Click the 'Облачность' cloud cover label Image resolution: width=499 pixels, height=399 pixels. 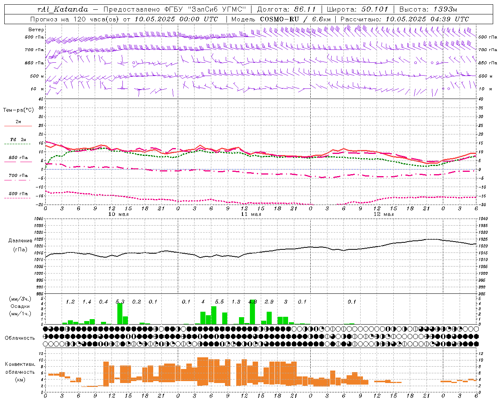19,338
